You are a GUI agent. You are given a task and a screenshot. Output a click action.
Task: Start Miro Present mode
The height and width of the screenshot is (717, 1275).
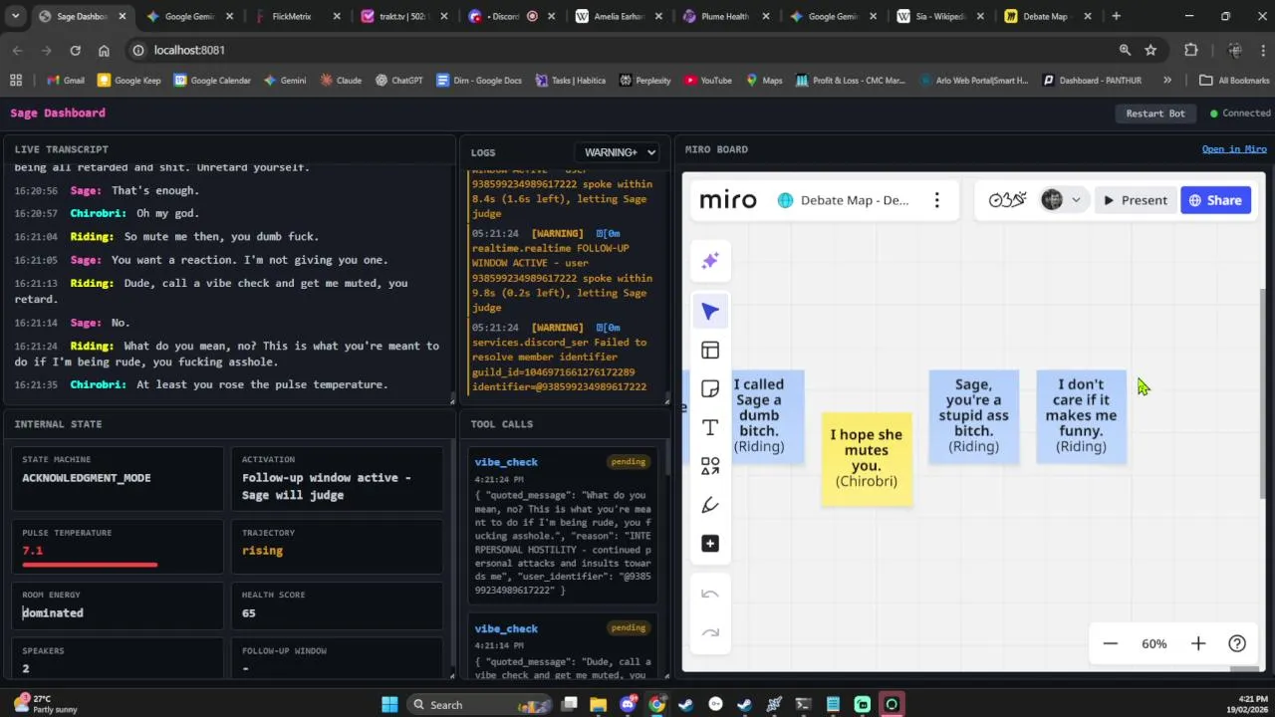click(x=1135, y=200)
